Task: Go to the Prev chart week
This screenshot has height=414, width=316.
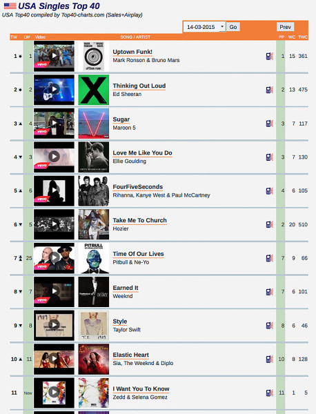Action: click(x=285, y=27)
